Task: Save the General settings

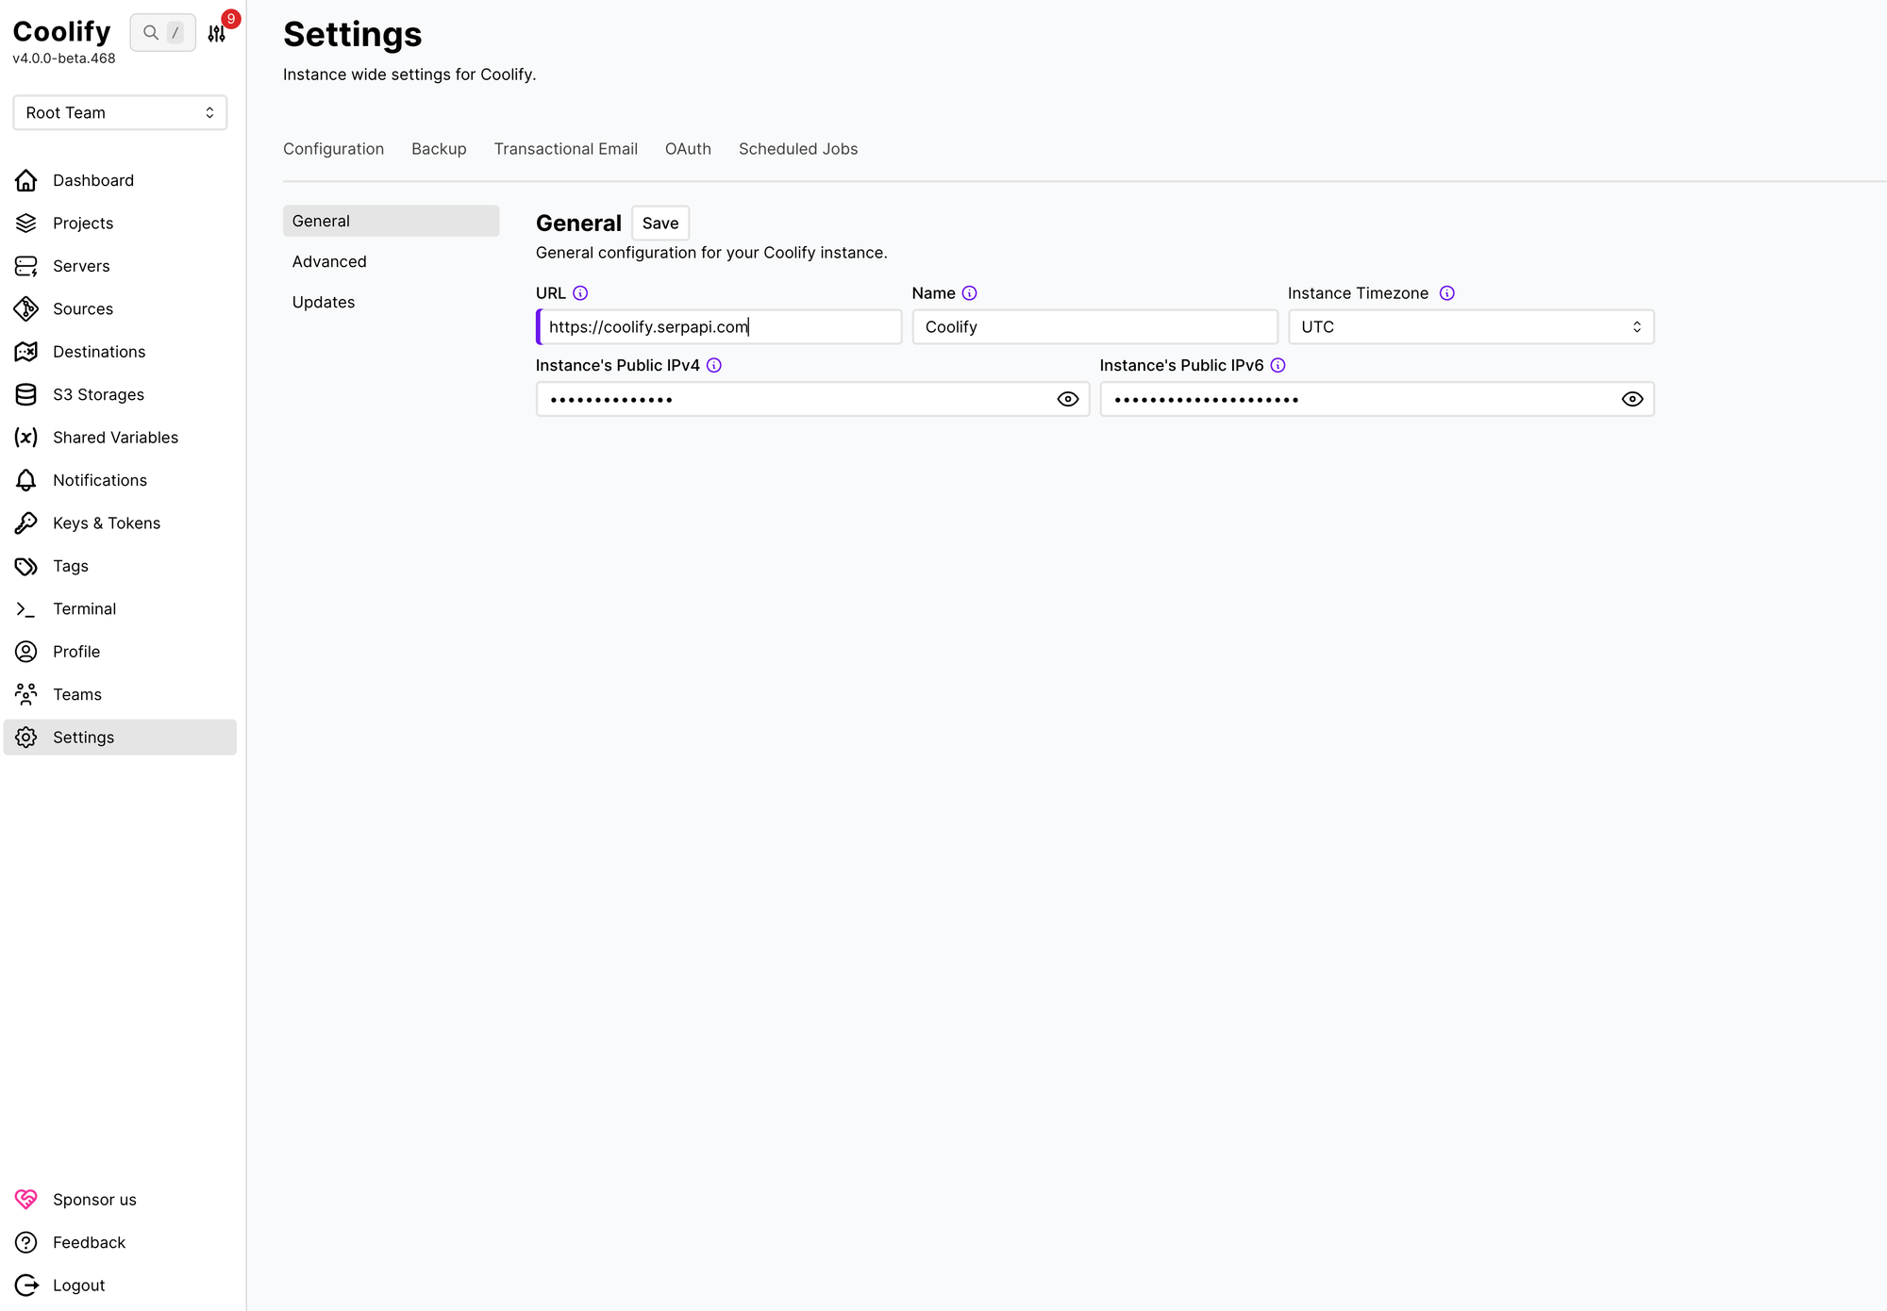Action: (660, 223)
